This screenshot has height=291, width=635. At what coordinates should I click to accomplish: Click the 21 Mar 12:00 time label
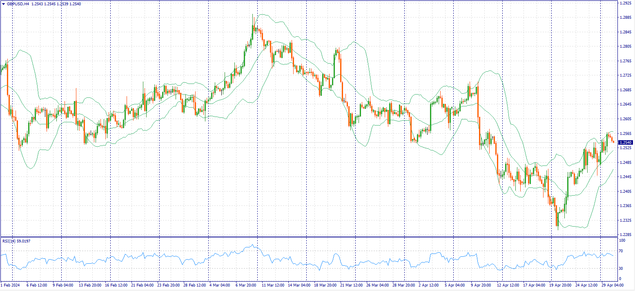click(351, 285)
